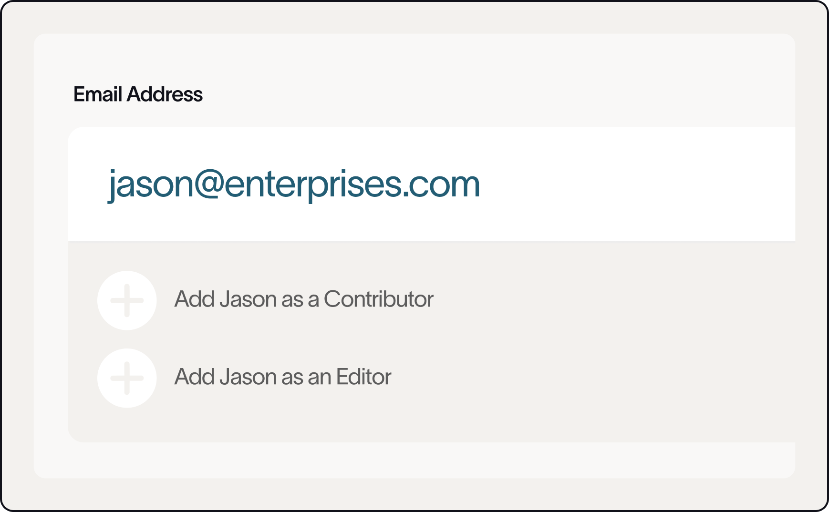Screen dimensions: 829x512
Task: Click the word 'Editor' in the second suggestion
Action: click(x=363, y=377)
